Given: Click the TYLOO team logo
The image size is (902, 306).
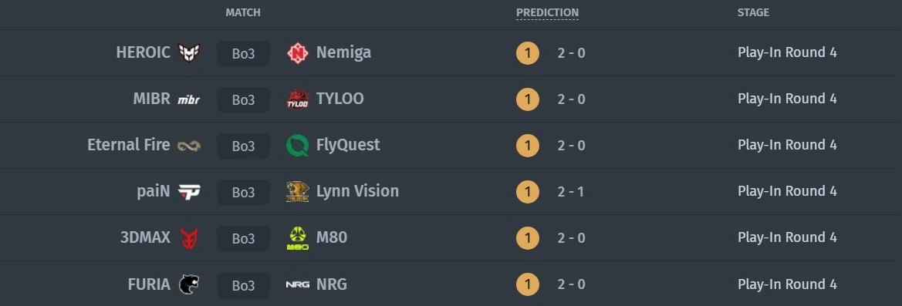Looking at the screenshot, I should [297, 99].
